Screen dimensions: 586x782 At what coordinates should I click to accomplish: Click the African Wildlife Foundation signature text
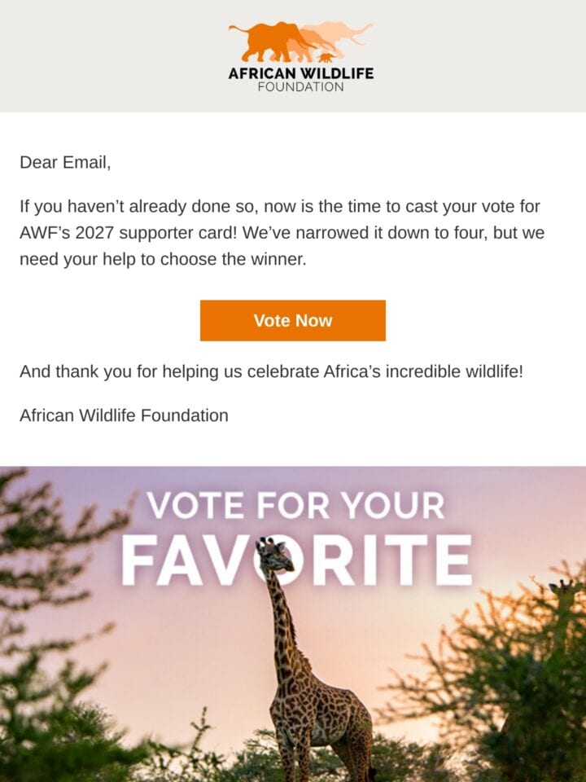[x=124, y=415]
